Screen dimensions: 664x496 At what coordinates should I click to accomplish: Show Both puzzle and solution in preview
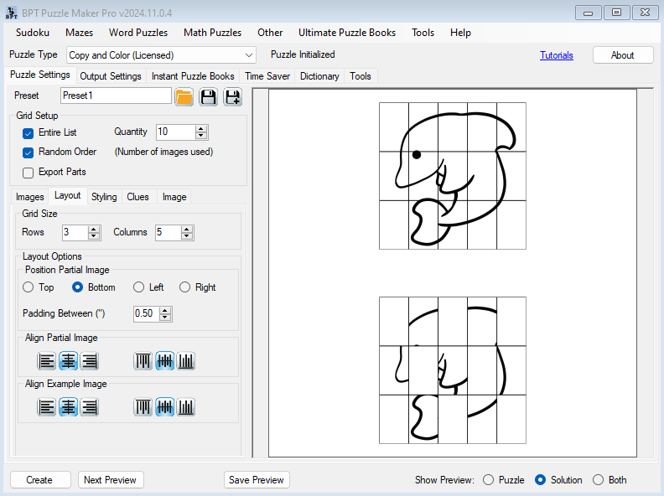[598, 480]
